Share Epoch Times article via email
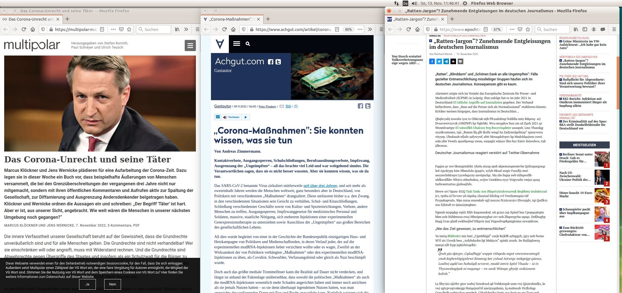Screen dimensions: 622x293 tap(453, 61)
